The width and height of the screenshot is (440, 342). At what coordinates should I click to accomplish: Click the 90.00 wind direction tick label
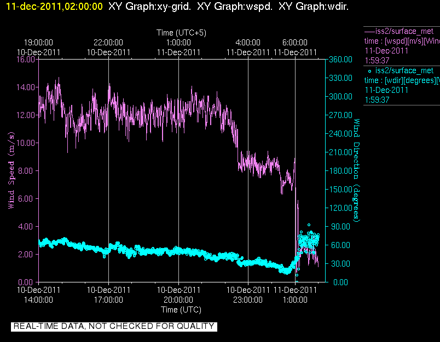(x=340, y=226)
